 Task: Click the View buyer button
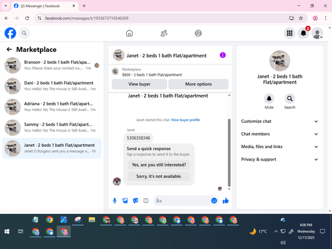tap(139, 84)
